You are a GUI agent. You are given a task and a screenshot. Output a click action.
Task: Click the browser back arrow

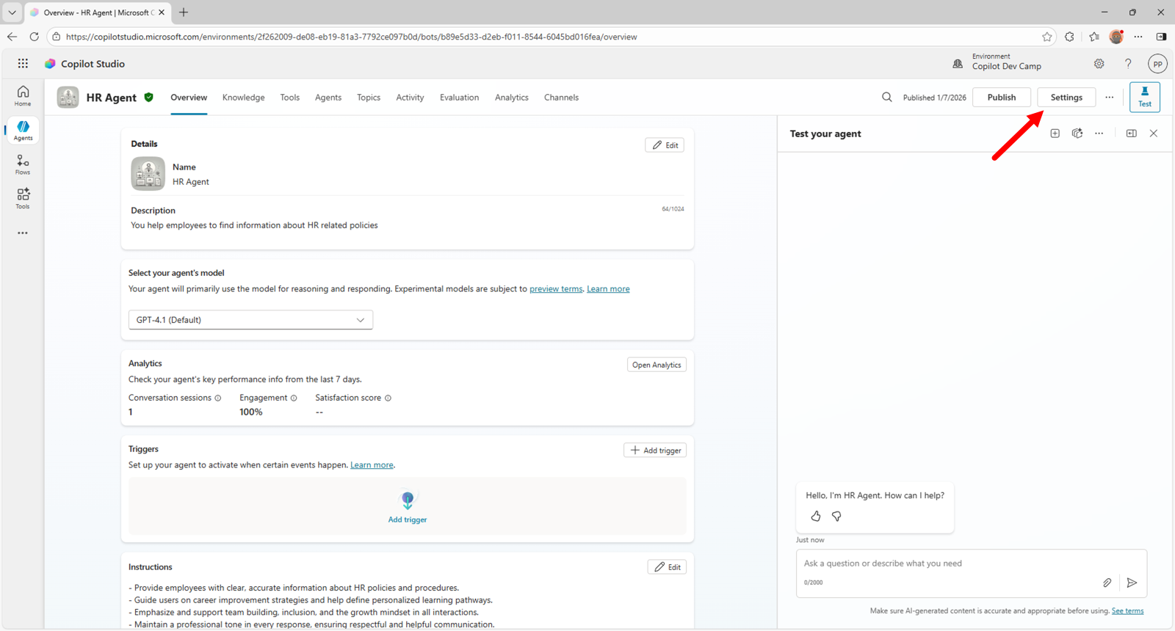tap(12, 37)
